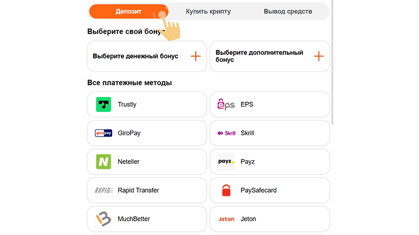
Task: Switch to the Купить крипту tab
Action: 208,11
